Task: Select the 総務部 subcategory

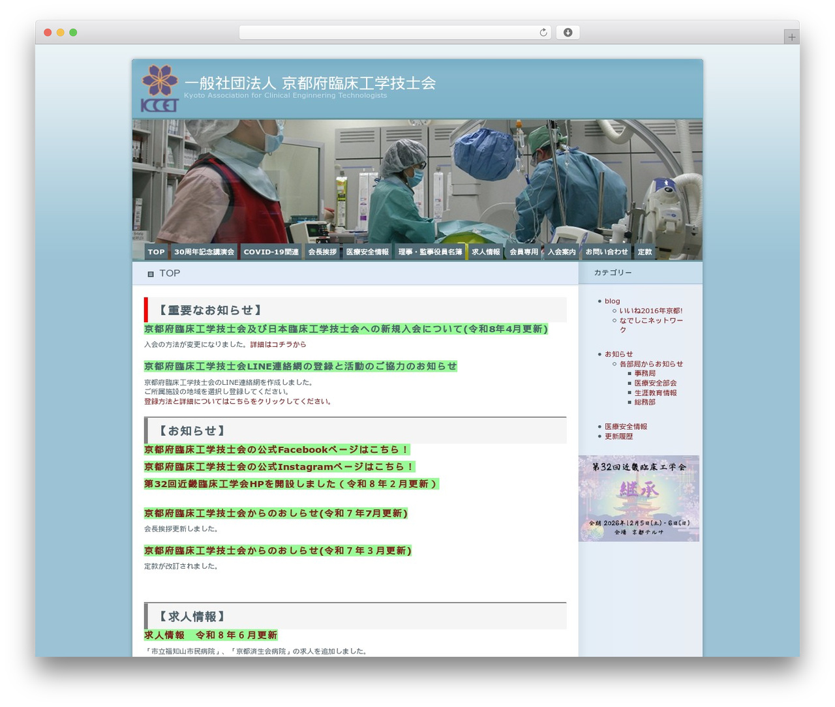Action: click(x=645, y=402)
